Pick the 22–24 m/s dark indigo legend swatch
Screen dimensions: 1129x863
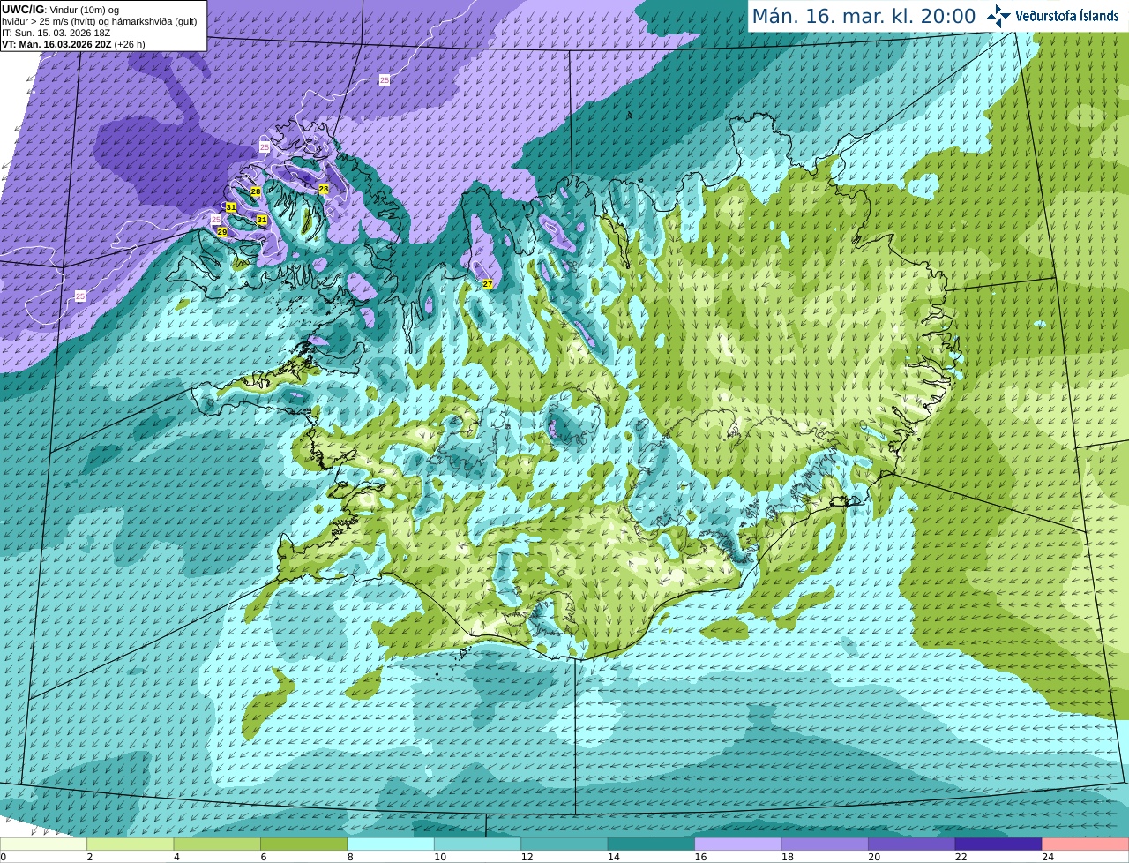(x=998, y=844)
